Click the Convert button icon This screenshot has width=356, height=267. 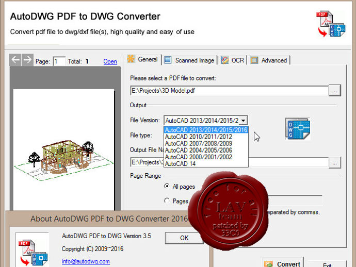268,264
